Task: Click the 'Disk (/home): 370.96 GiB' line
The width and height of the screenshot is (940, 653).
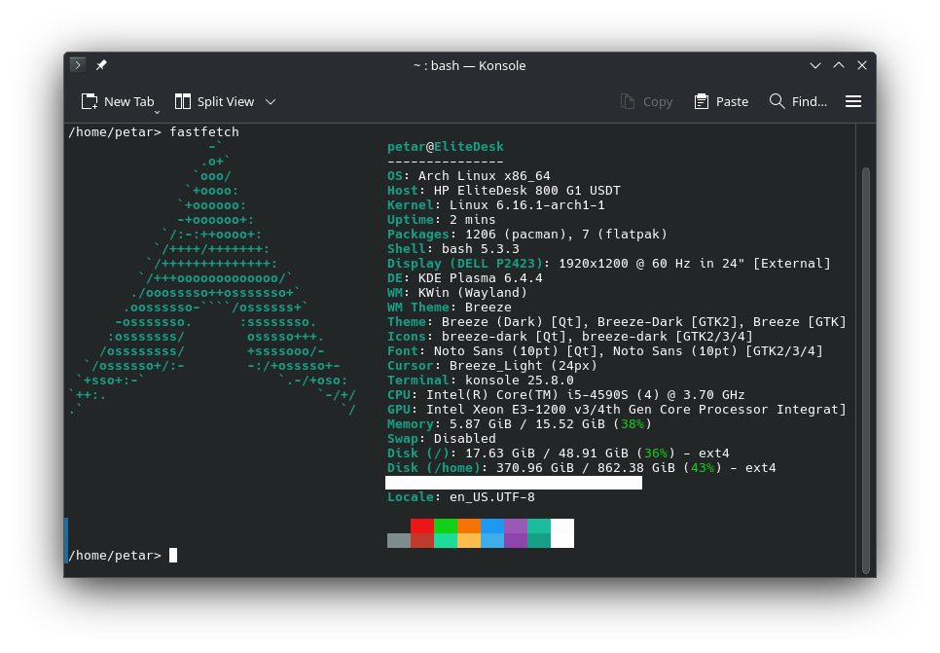Action: coord(582,468)
